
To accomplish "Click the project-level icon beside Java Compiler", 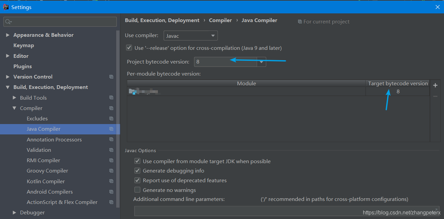I will click(x=112, y=129).
